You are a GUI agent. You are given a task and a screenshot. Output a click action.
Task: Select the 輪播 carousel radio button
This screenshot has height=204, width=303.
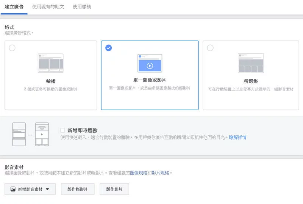pyautogui.click(x=12, y=48)
